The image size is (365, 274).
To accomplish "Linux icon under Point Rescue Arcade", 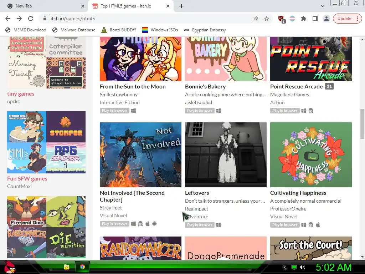I will [311, 111].
